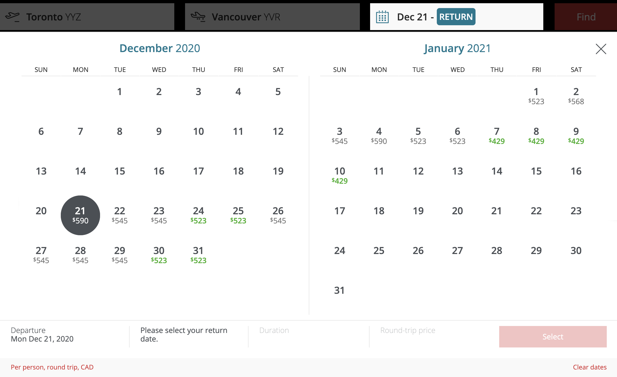Pick December 27 priced at $545
The height and width of the screenshot is (377, 617).
(x=41, y=255)
